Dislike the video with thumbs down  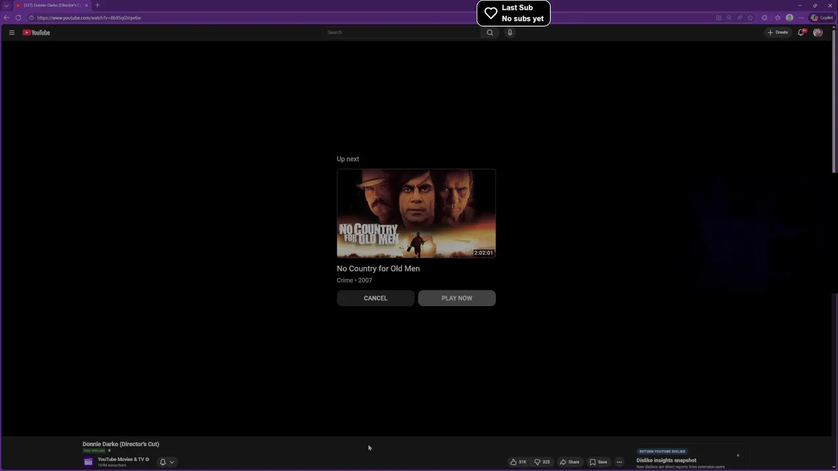click(542, 462)
